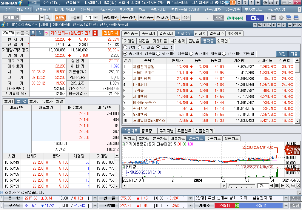Image resolution: width=302 pixels, height=210 pixels.
Task: Open settings gear icon in toolbar
Action: tap(281, 18)
